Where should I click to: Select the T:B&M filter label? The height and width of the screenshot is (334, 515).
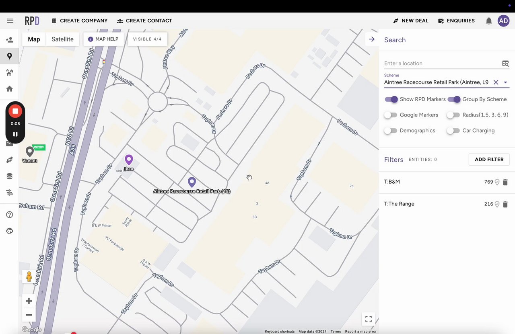392,182
